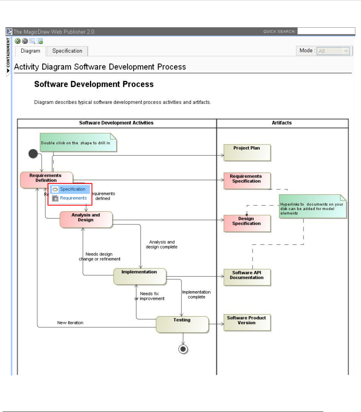Click the 'Analysis and design complete' label
Image resolution: width=361 pixels, height=412 pixels.
coord(162,244)
